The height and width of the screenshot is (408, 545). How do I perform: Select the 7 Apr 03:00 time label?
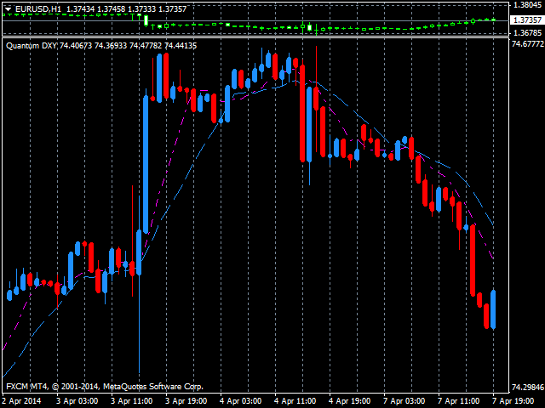[x=404, y=400]
